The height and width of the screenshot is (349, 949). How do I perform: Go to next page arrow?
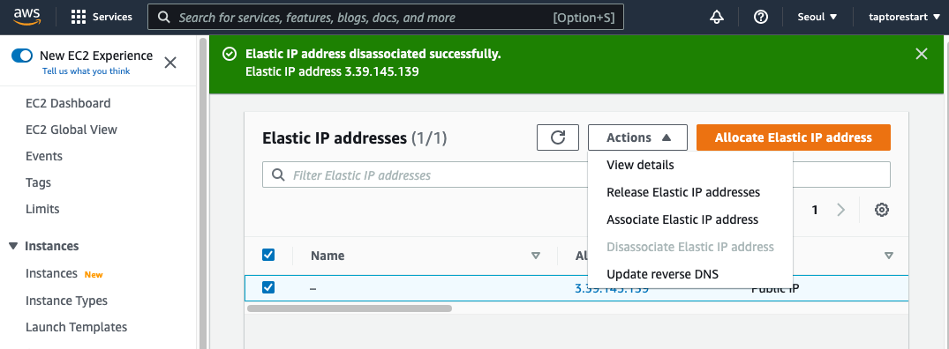coord(841,210)
